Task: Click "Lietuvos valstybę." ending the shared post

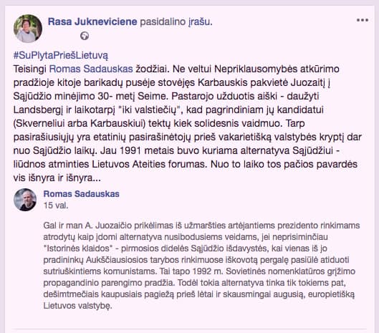Action: coord(78,306)
